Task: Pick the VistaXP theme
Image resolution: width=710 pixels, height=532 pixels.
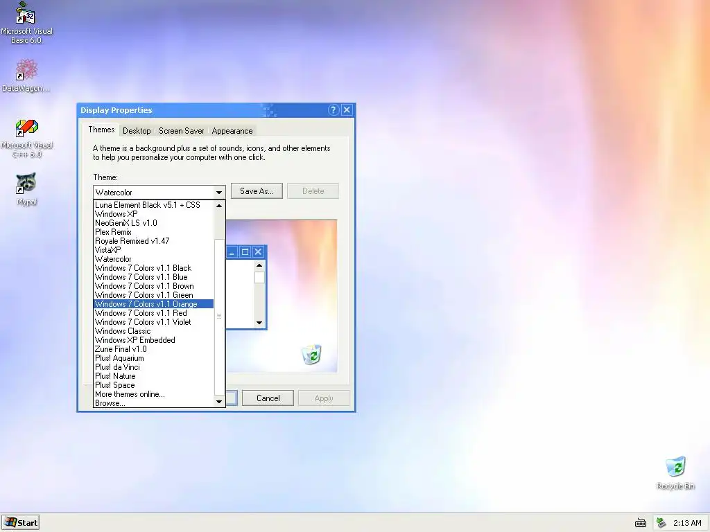Action: pos(153,249)
